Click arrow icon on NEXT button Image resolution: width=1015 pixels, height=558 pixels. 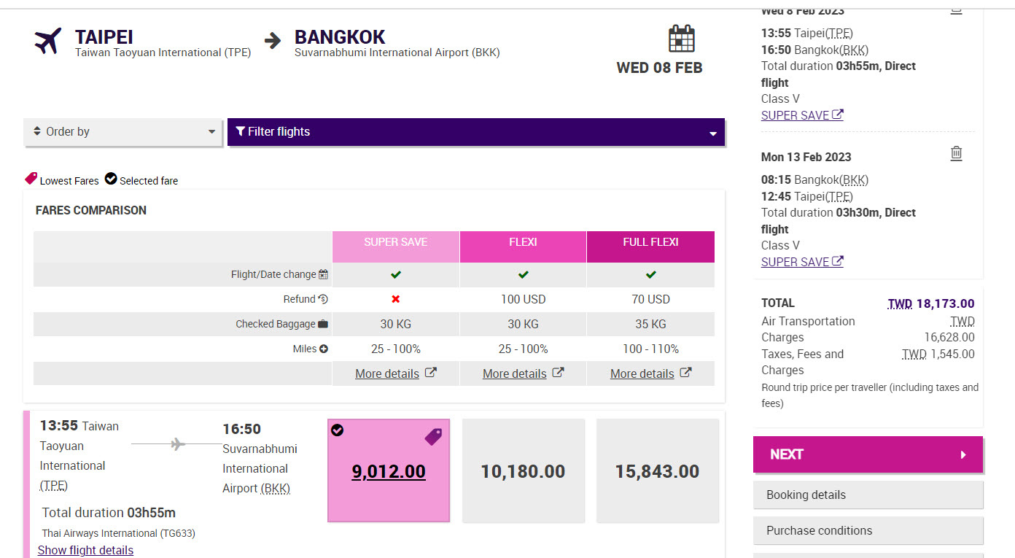point(963,454)
